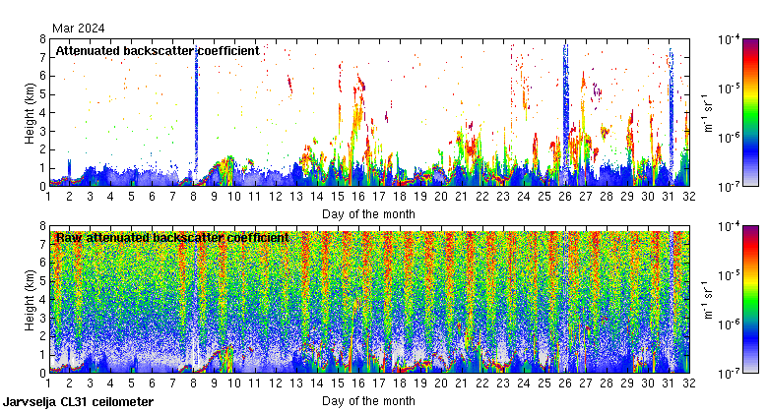
Task: Click the bottom colorbar gradient
Action: 750,300
